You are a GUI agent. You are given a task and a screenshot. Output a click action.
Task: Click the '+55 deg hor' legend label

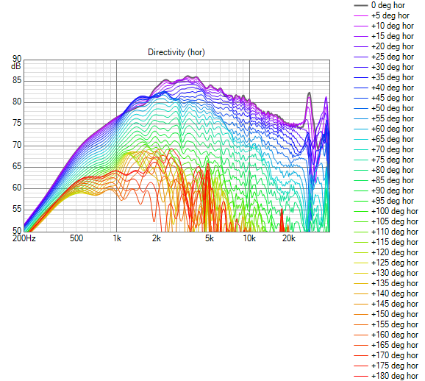[x=392, y=118]
